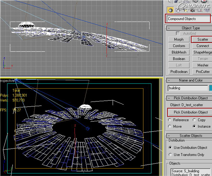Open the object color swatch
The width and height of the screenshot is (212, 176).
tap(210, 88)
